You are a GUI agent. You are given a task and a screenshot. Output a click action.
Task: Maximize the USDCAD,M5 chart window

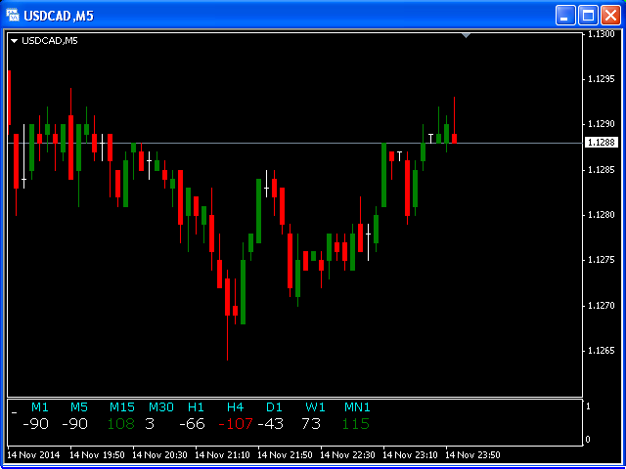(588, 15)
